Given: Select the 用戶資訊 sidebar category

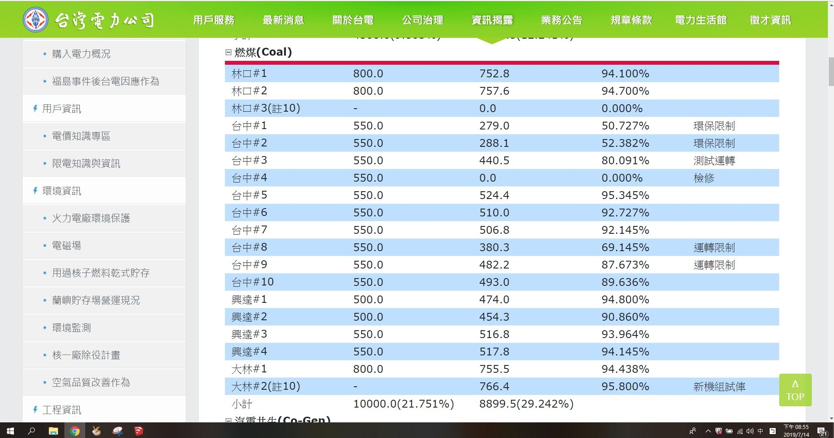Looking at the screenshot, I should pyautogui.click(x=61, y=109).
